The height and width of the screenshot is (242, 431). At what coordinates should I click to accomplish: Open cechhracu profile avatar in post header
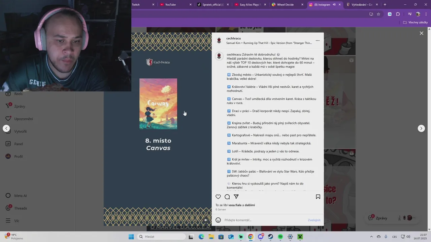coord(219,41)
